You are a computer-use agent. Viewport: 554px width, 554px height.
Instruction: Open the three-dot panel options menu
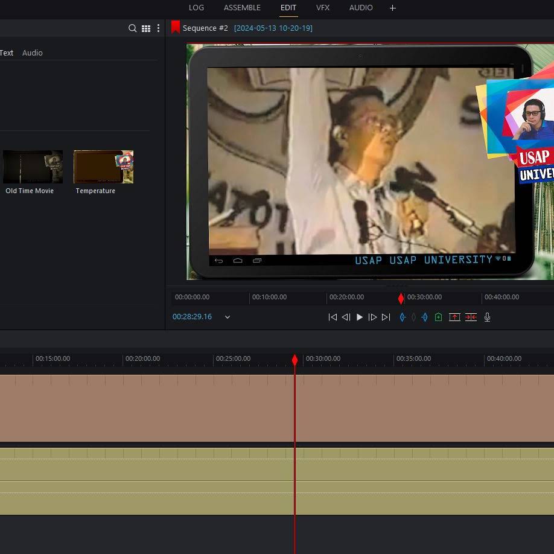[158, 28]
